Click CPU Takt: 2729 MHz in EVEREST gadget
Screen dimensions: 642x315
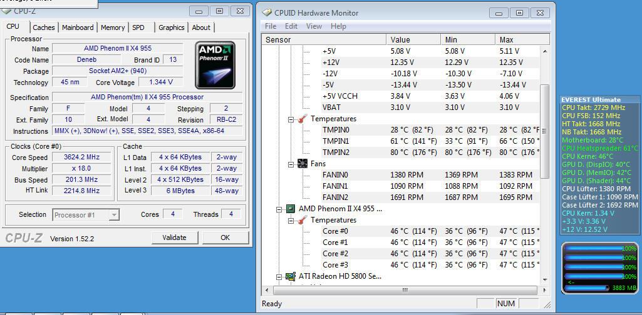click(x=593, y=107)
